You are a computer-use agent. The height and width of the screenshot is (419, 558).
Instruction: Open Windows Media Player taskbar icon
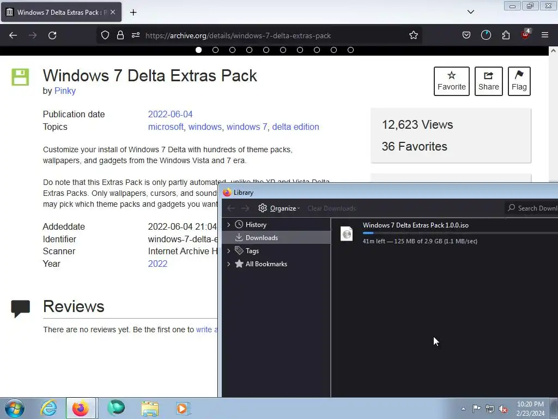[183, 408]
